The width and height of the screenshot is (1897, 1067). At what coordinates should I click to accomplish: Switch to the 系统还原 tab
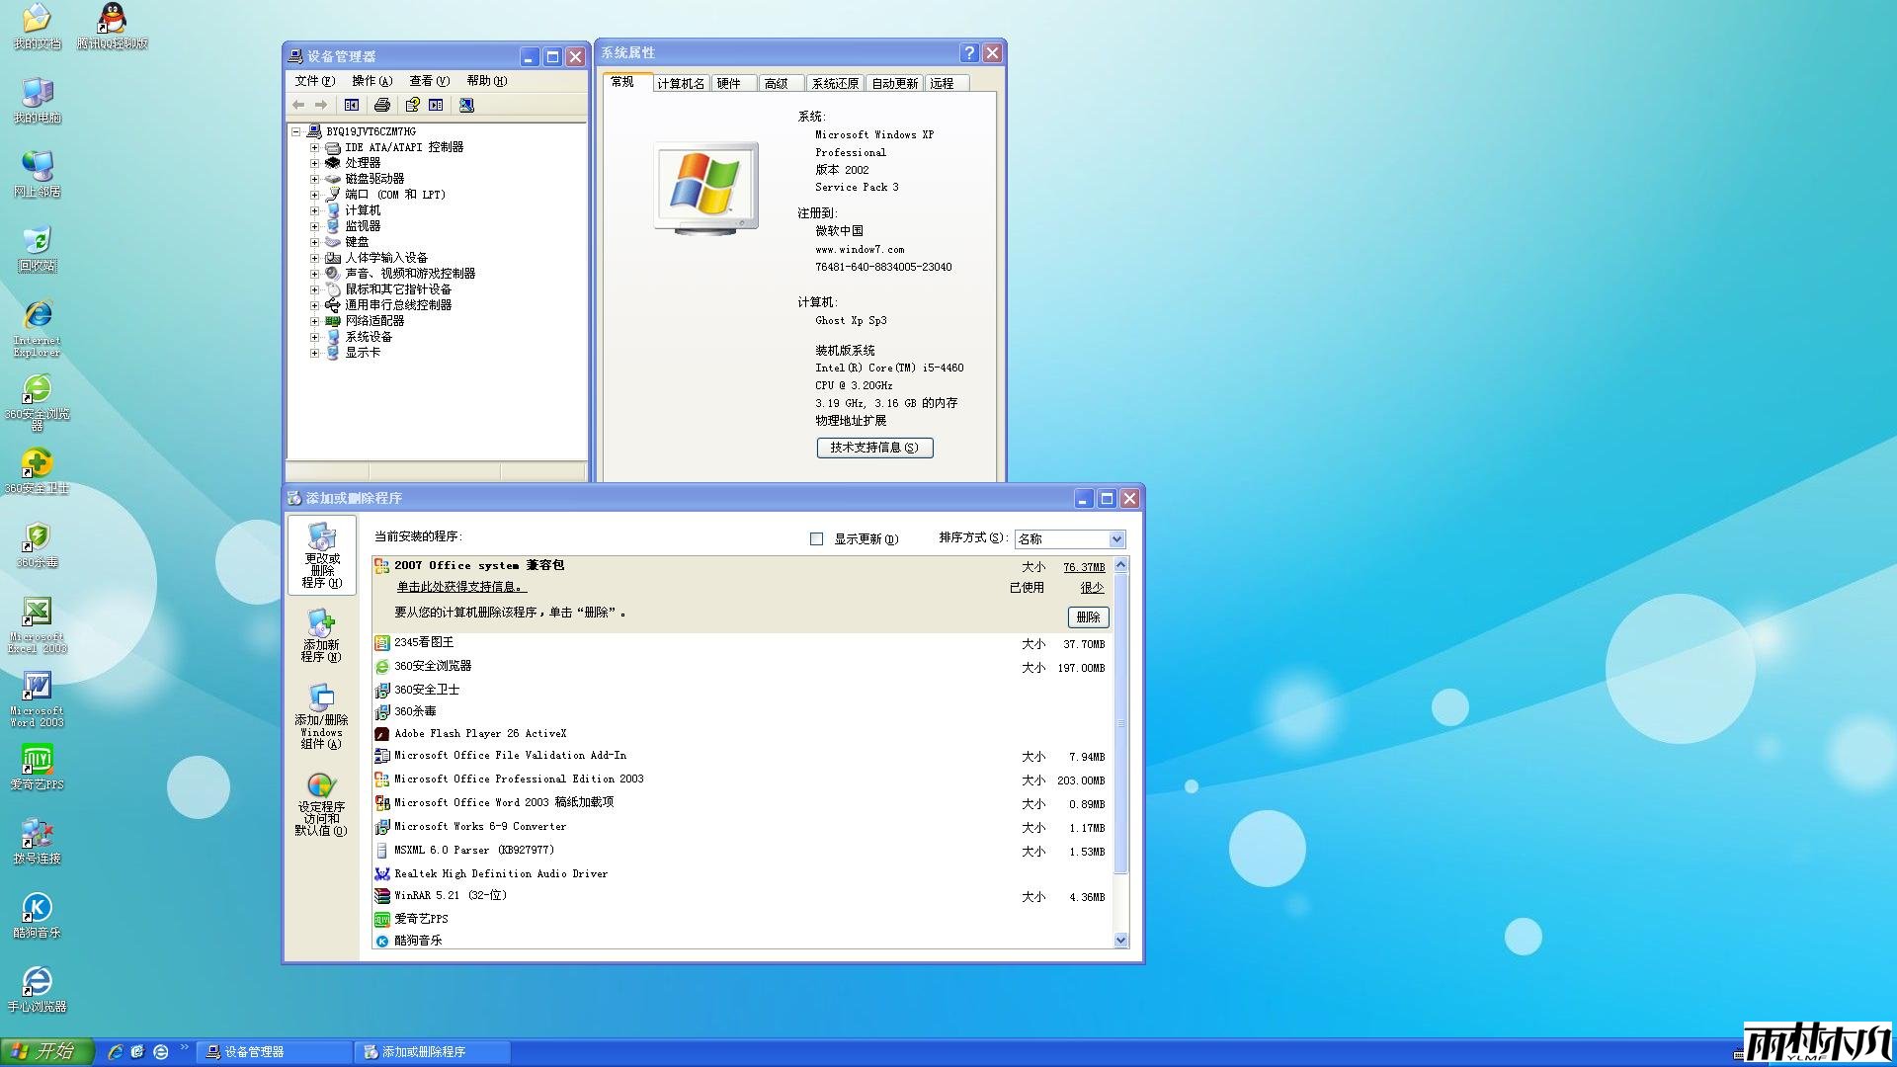(835, 84)
